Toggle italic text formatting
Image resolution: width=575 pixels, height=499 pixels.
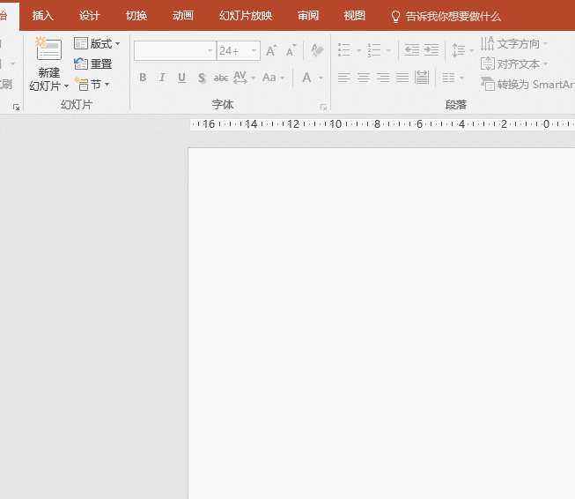[x=162, y=78]
